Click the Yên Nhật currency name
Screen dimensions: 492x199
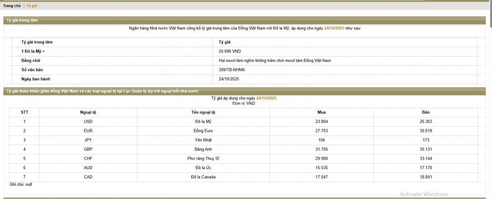(203, 140)
